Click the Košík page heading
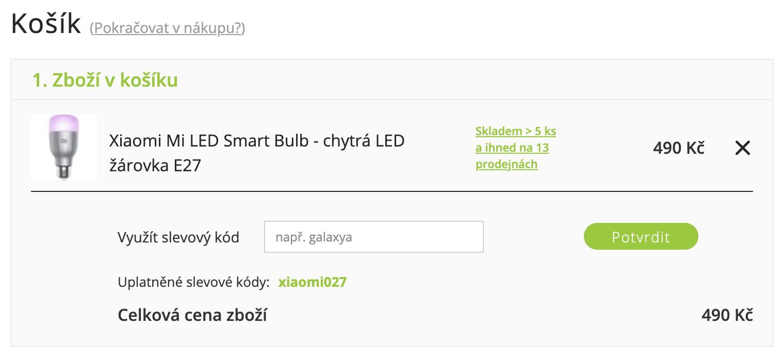784x357 pixels. (x=46, y=24)
